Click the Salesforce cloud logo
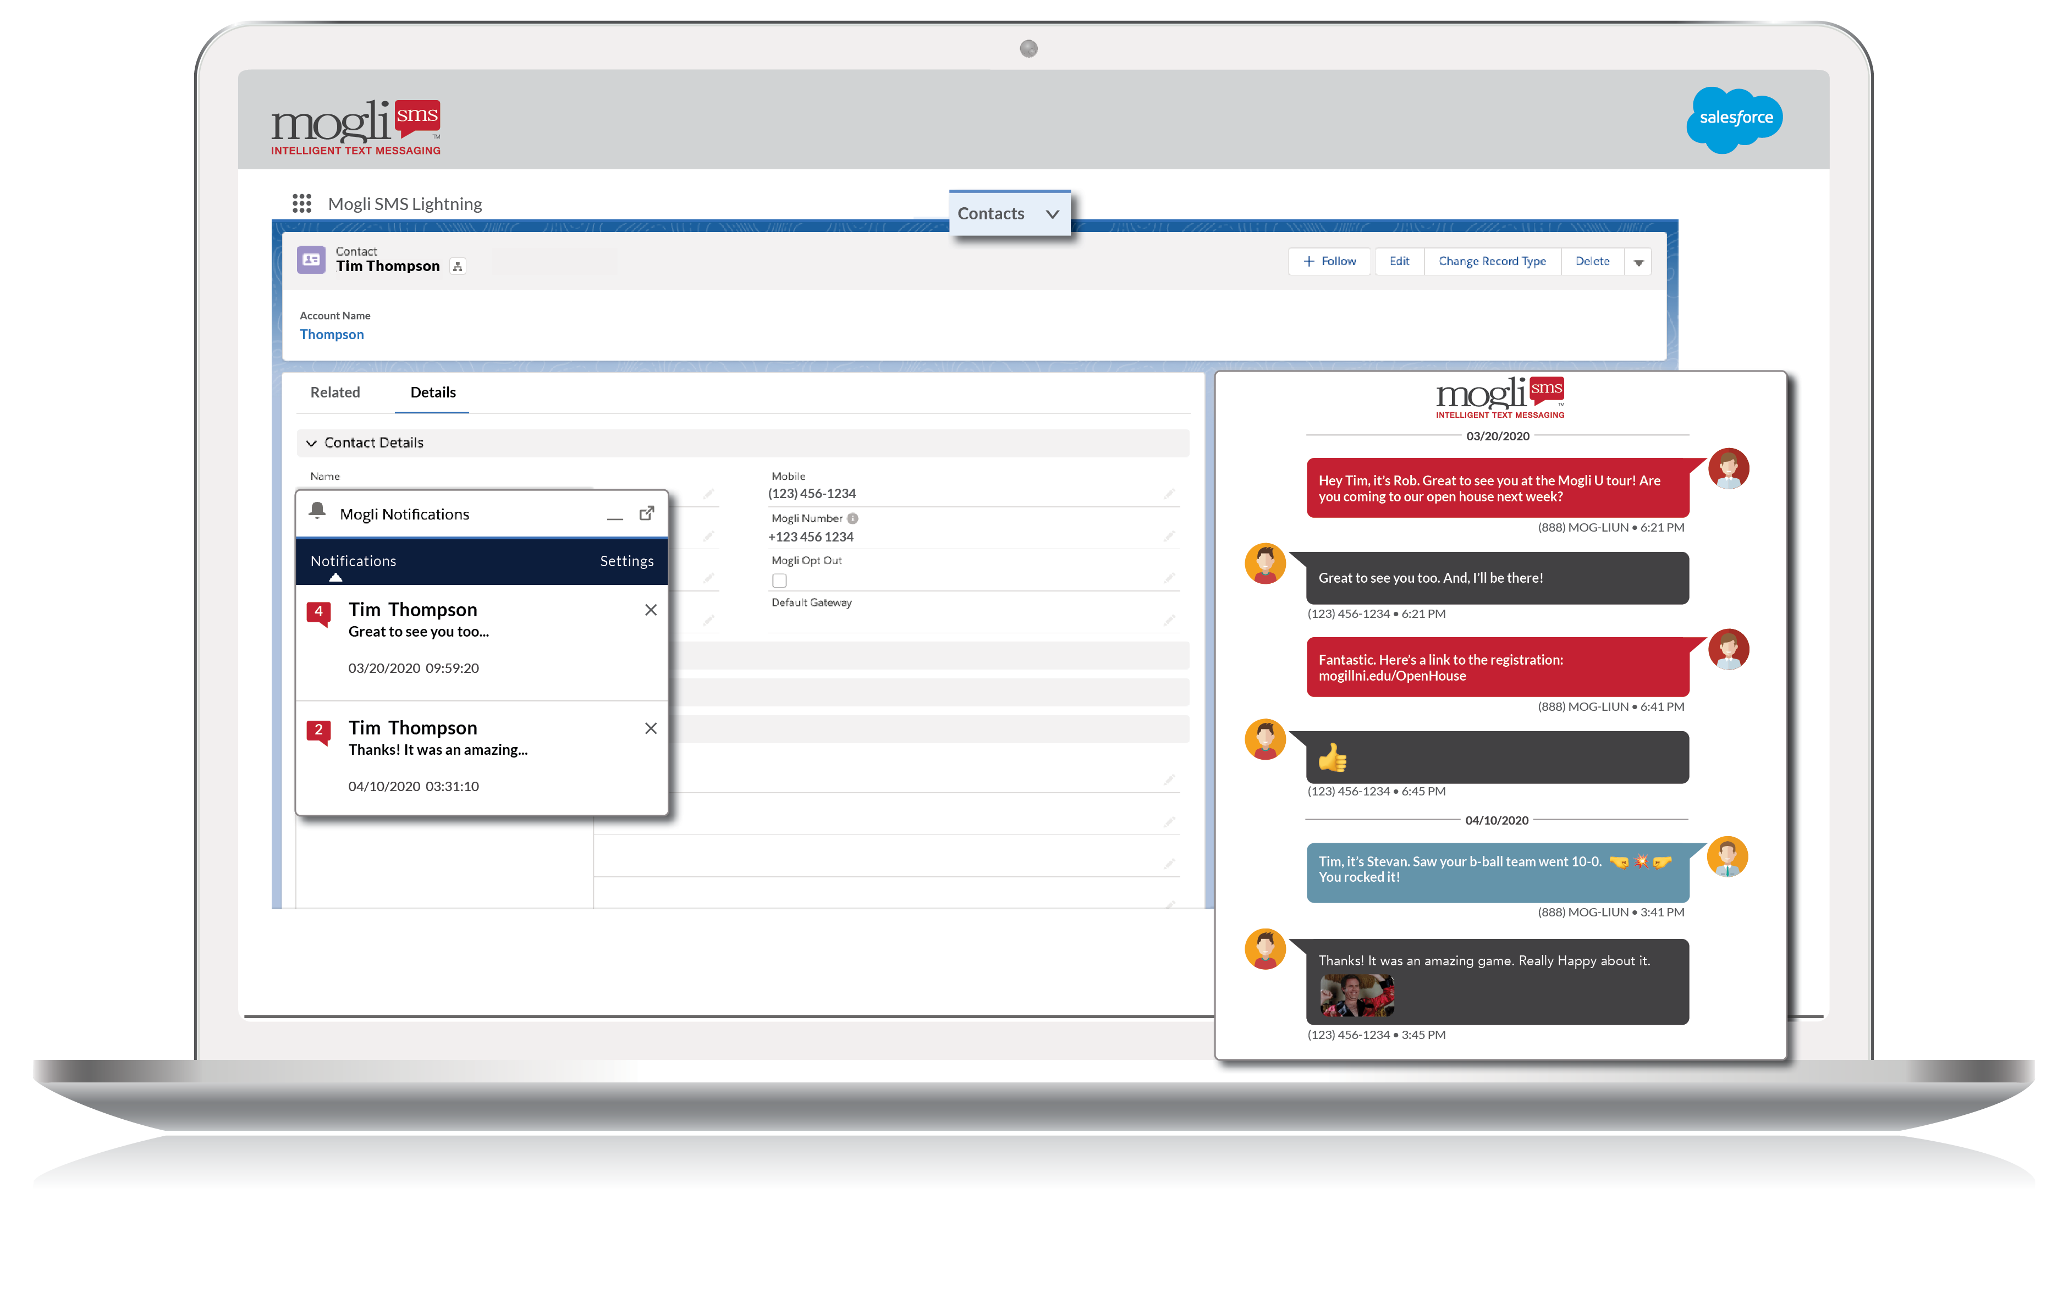2063x1299 pixels. (x=1735, y=119)
